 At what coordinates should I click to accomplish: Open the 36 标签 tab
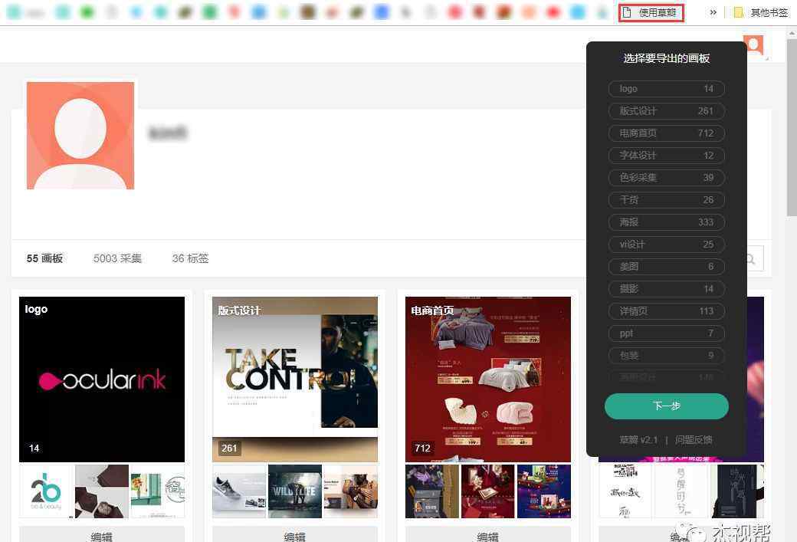tap(190, 259)
